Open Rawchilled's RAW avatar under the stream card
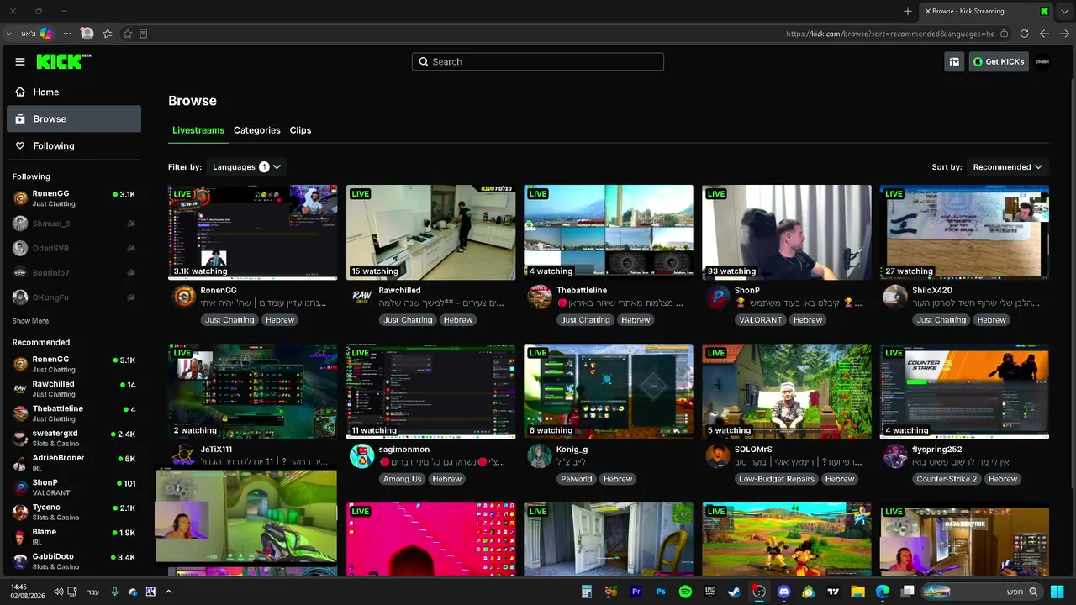Screen dimensions: 1076x605 coord(361,297)
